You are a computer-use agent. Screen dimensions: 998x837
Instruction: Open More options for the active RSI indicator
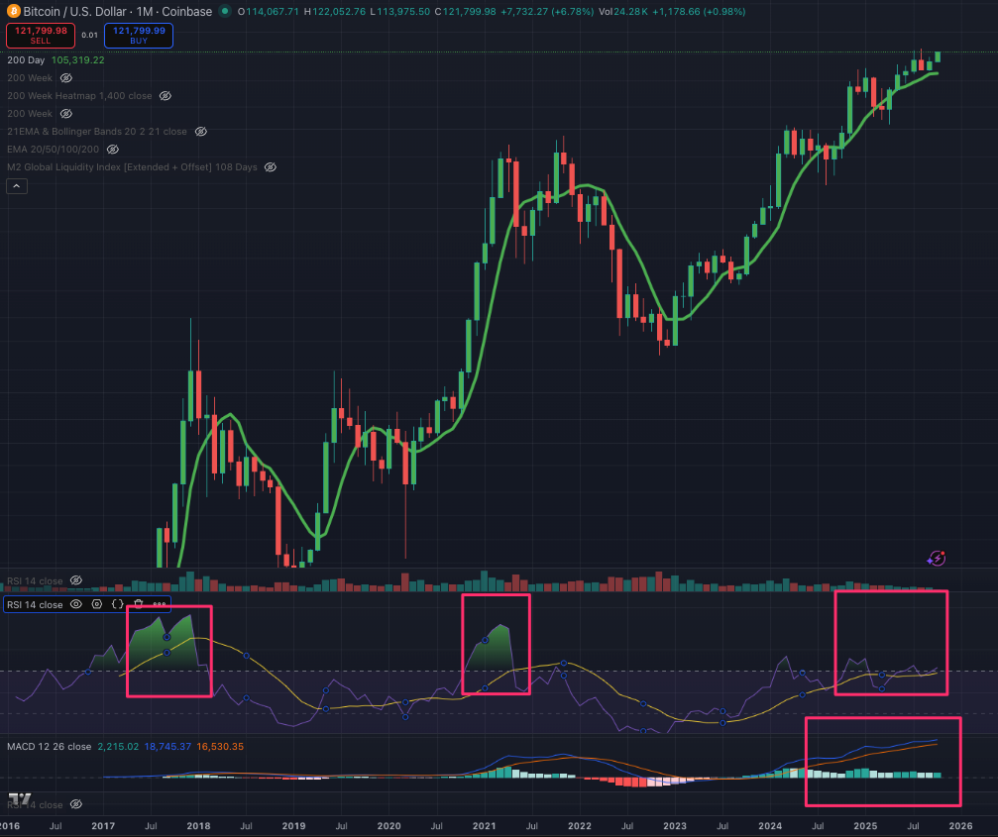(160, 604)
